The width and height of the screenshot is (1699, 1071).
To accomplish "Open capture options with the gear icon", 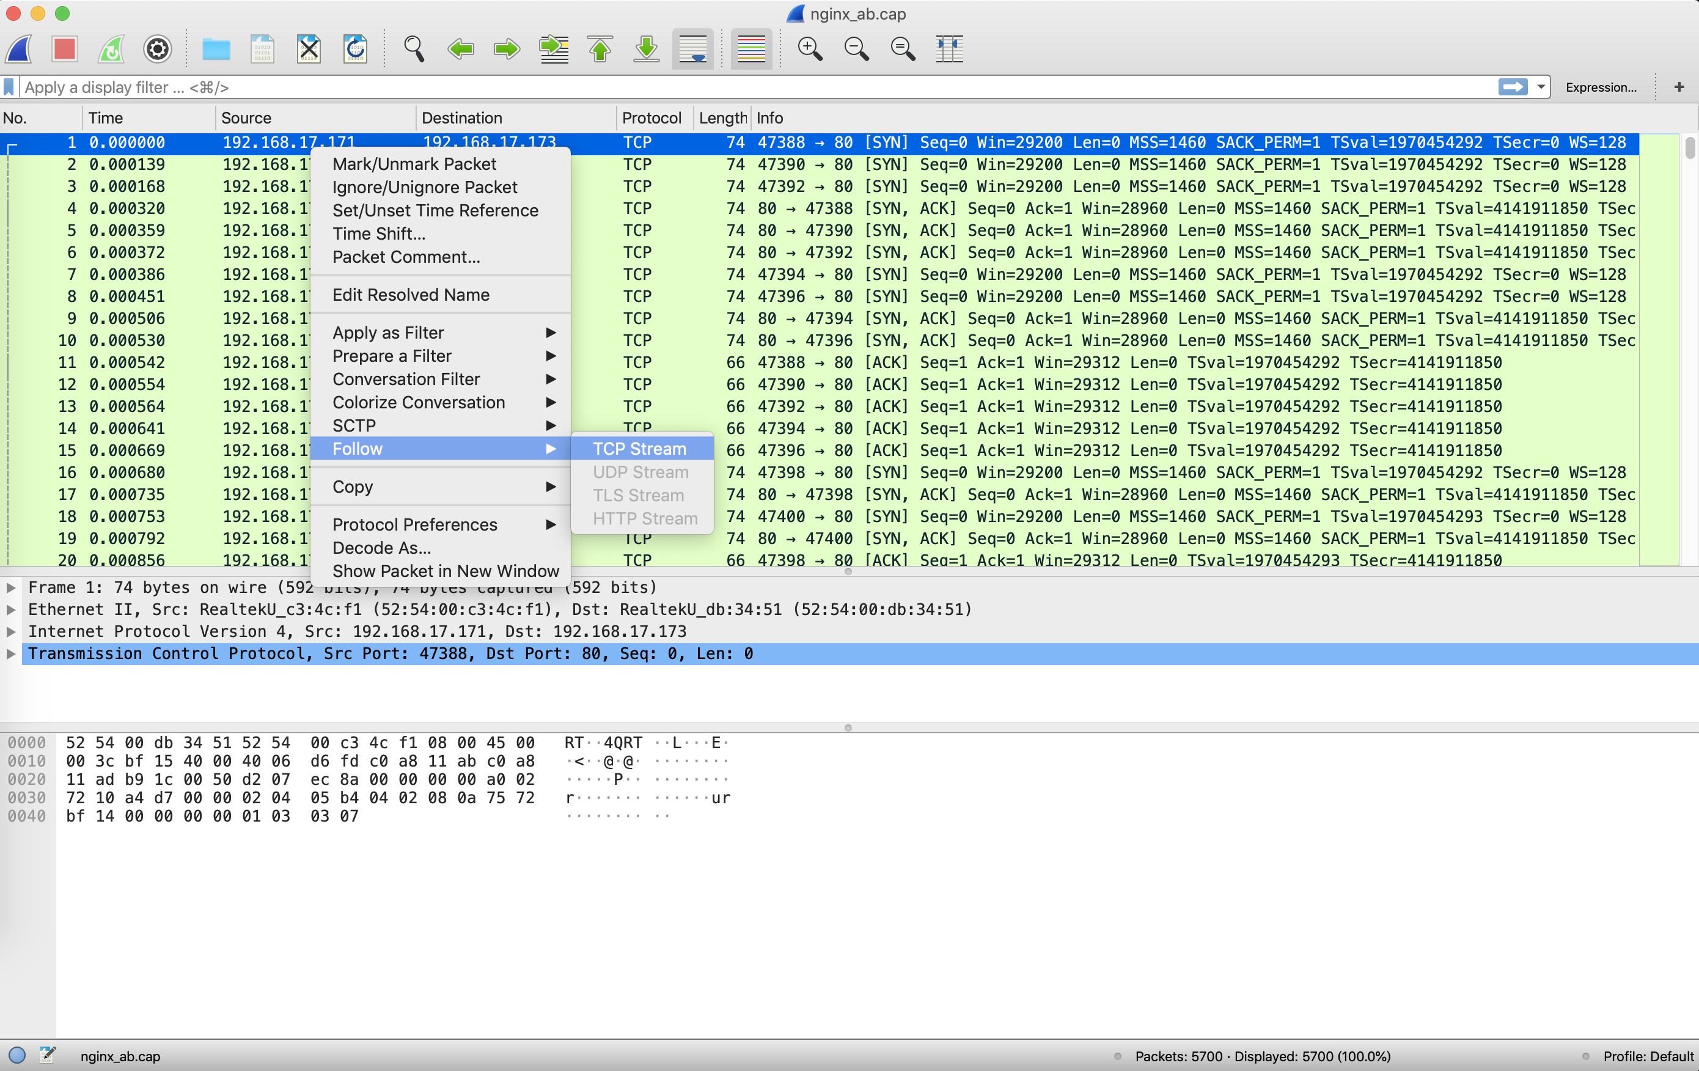I will pyautogui.click(x=157, y=49).
